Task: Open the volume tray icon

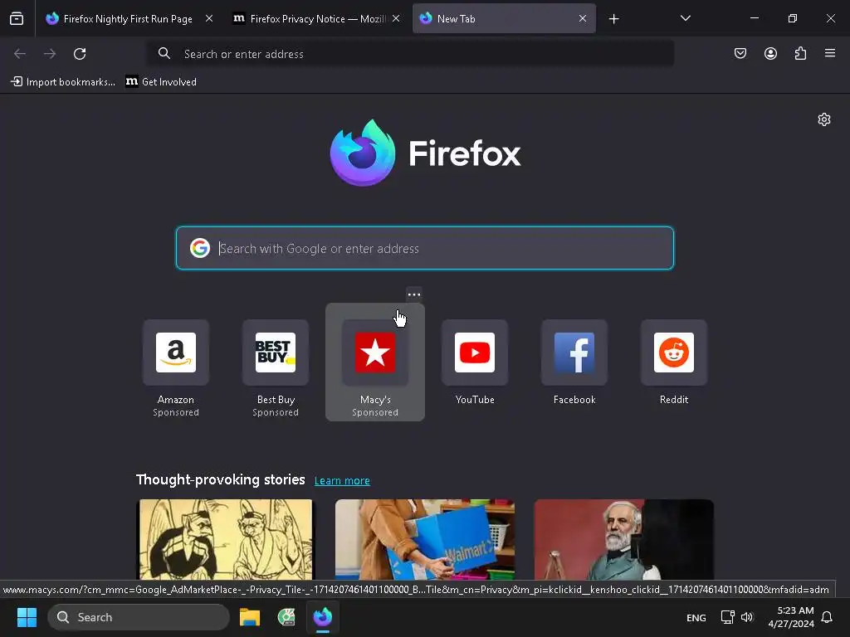Action: [x=747, y=617]
